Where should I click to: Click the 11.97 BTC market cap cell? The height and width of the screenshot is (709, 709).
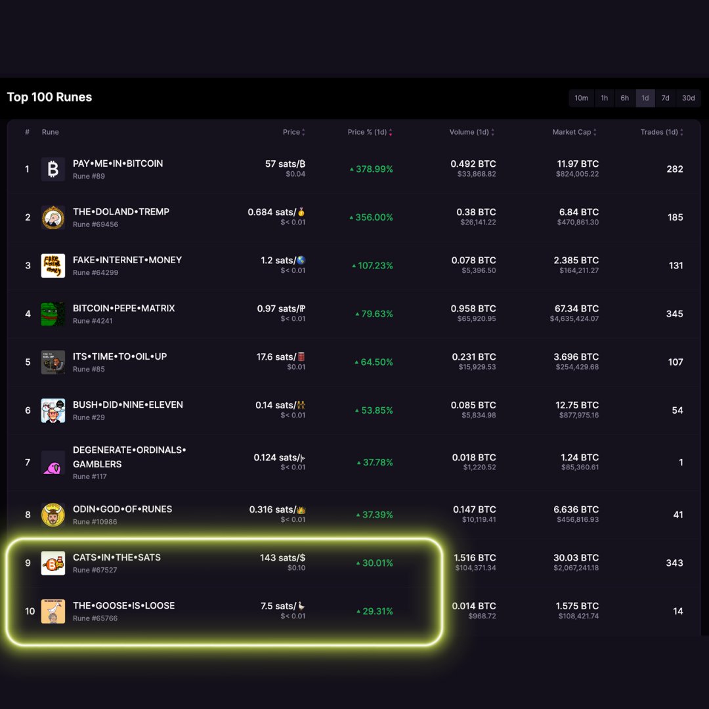coord(578,169)
